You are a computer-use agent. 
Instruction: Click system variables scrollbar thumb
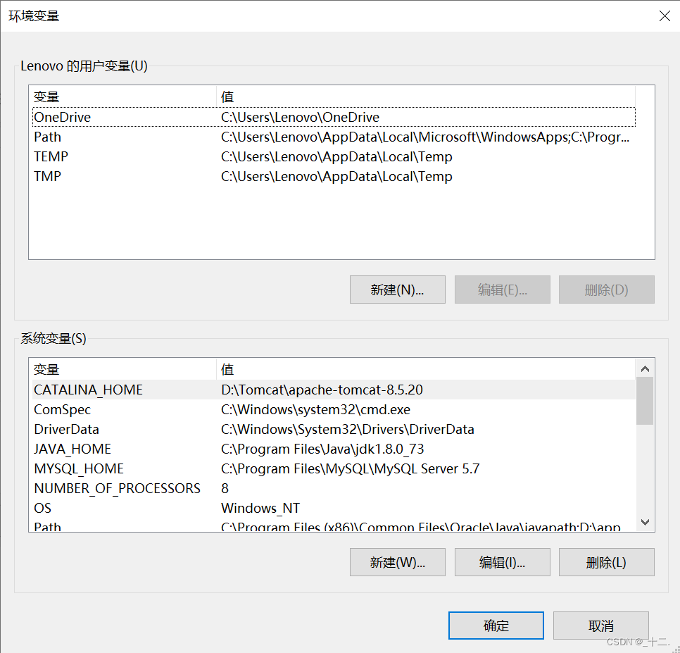pos(645,401)
